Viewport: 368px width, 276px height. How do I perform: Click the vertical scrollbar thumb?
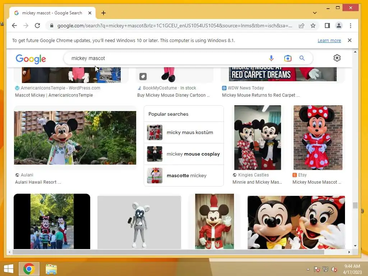click(x=355, y=205)
